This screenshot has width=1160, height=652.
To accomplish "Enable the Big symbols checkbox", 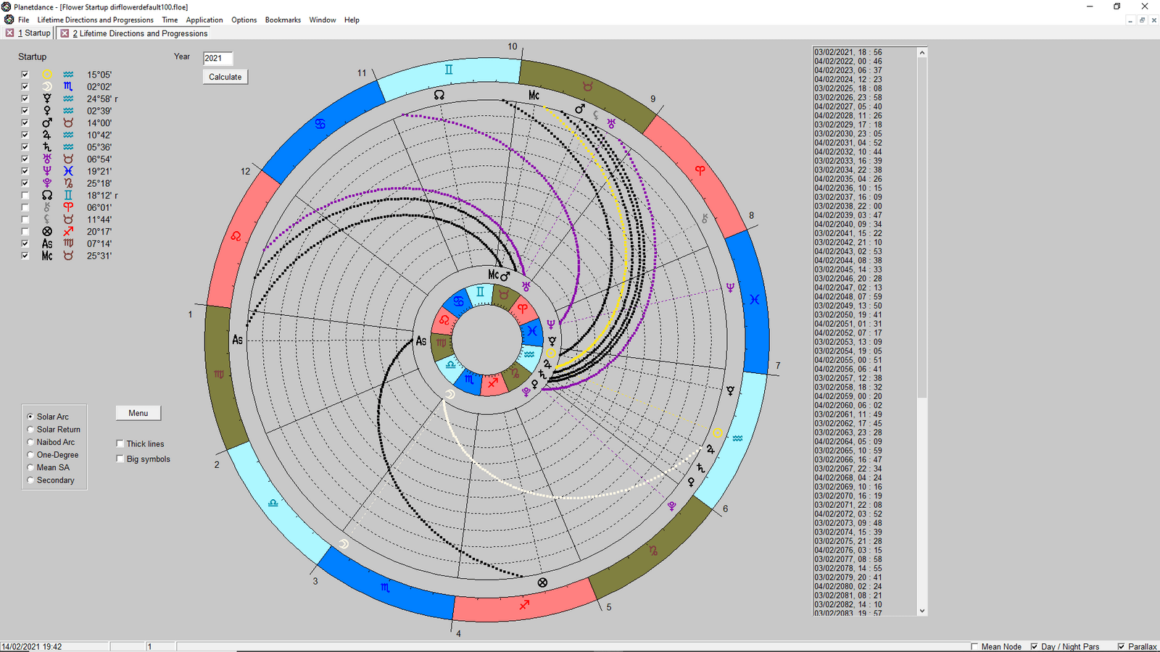I will pyautogui.click(x=120, y=459).
